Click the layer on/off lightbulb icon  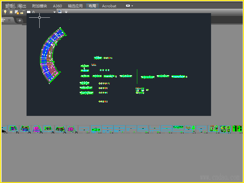[x=5, y=12]
